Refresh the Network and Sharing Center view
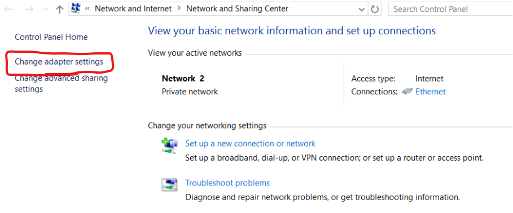Image resolution: width=513 pixels, height=213 pixels. tap(374, 9)
